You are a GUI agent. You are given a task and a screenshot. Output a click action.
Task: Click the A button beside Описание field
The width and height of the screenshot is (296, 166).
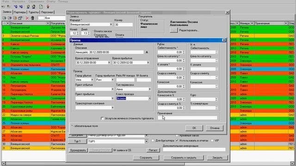click(x=147, y=52)
